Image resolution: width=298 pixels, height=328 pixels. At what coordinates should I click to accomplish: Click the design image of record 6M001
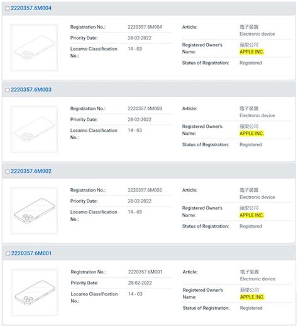[35, 293]
